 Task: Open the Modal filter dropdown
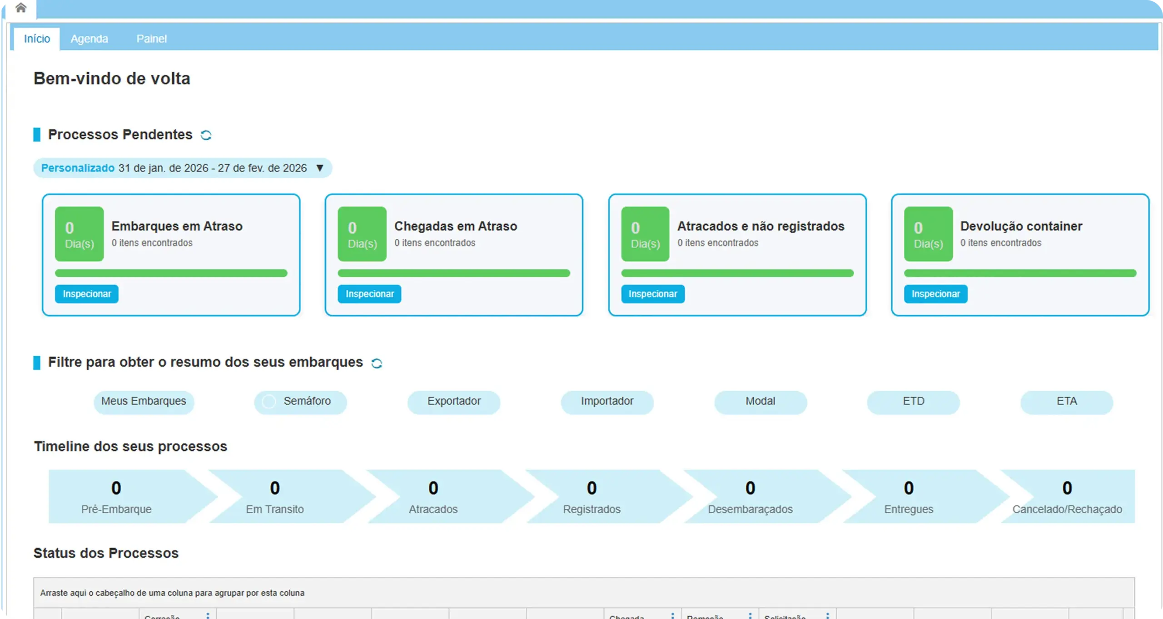(x=760, y=402)
